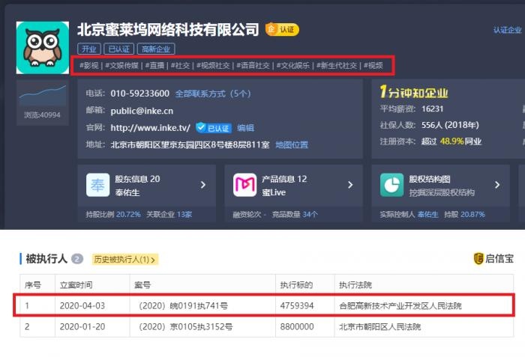Click the green 股权结构图 pie chart icon
525x357 pixels.
pyautogui.click(x=391, y=184)
